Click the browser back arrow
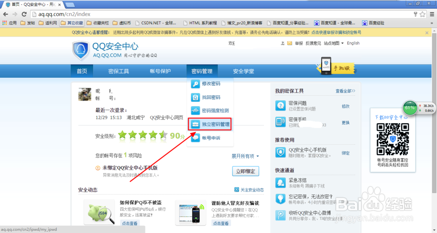Image resolution: width=437 pixels, height=233 pixels. [6, 14]
